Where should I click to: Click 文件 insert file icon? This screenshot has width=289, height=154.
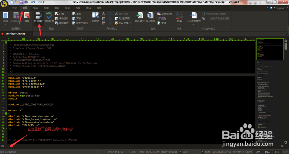tap(162, 23)
